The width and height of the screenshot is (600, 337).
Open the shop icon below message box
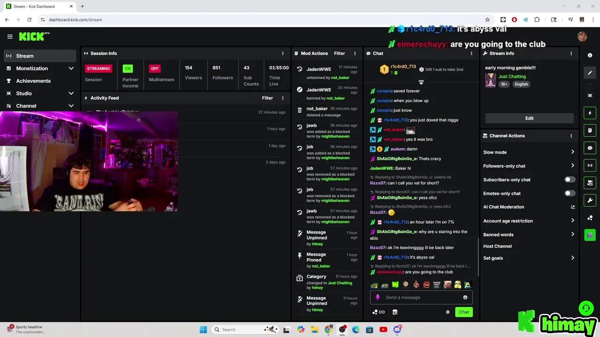click(395, 312)
